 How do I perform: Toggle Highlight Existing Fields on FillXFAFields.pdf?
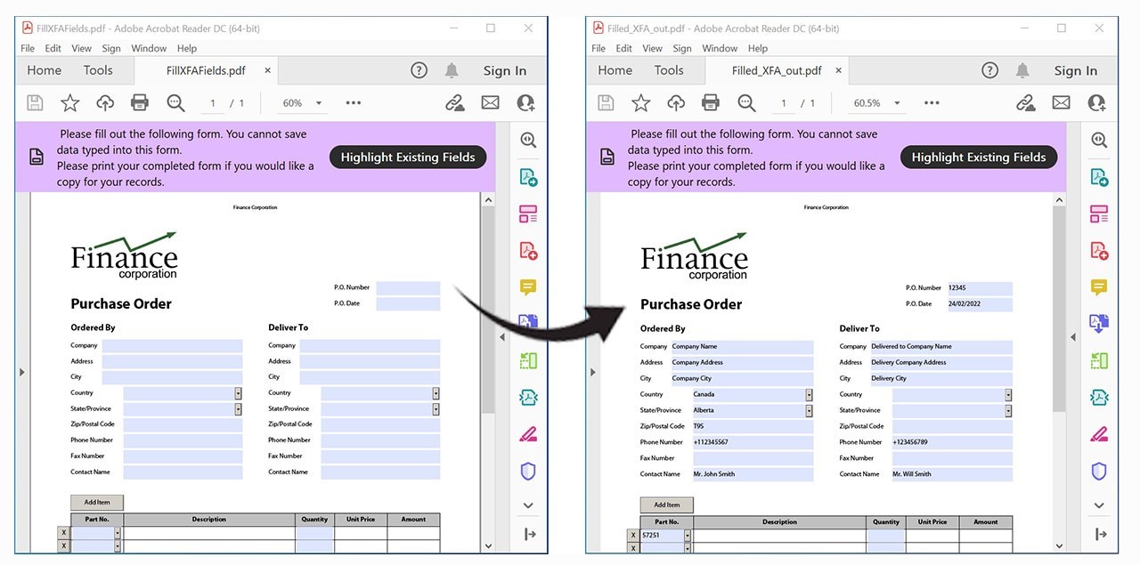407,157
